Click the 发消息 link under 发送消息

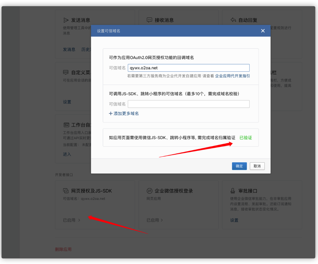tap(69, 49)
